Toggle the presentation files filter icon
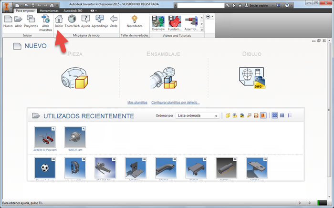This screenshot has height=208, width=334. (249, 115)
